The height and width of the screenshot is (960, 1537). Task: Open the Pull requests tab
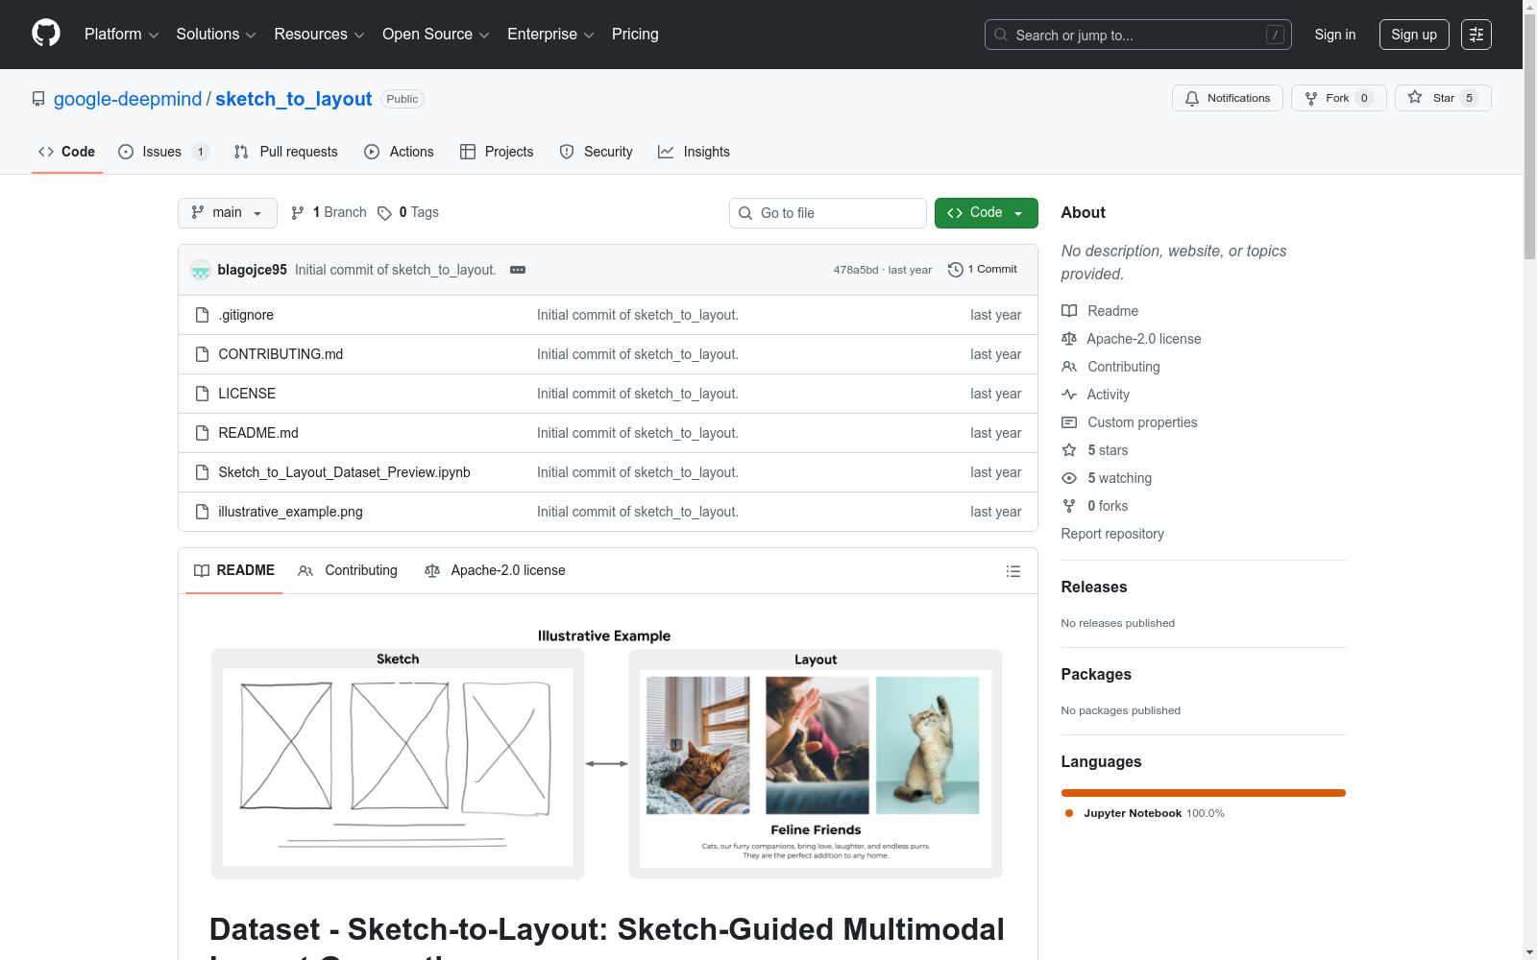[286, 152]
